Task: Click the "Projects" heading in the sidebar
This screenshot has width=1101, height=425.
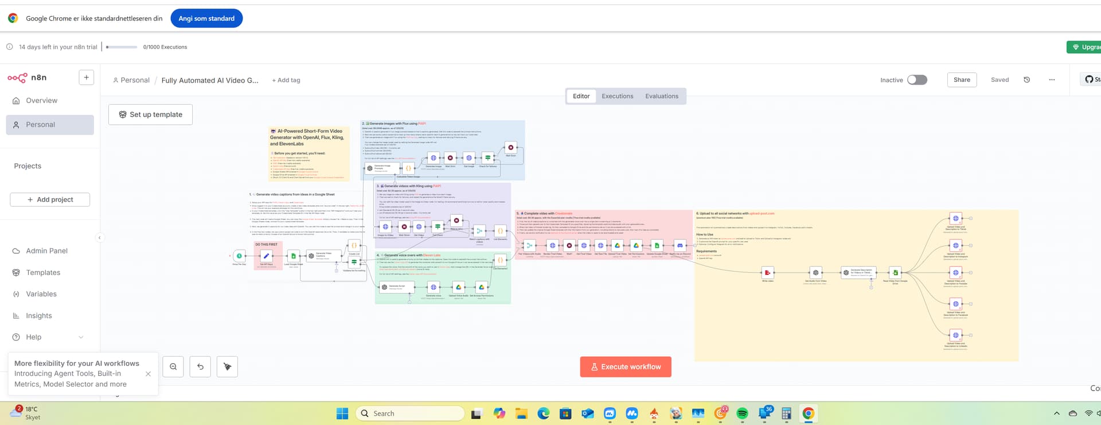Action: (x=28, y=166)
